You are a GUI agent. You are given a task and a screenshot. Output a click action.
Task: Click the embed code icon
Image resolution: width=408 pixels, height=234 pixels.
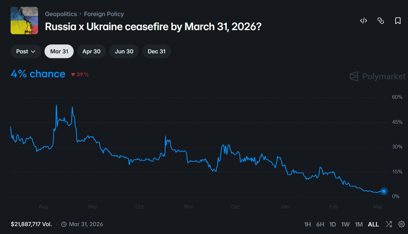[x=363, y=21]
